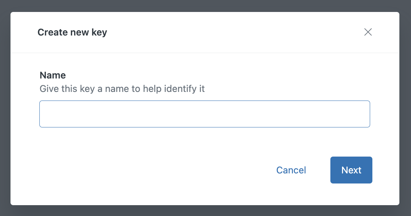Click Next at the dialog's bottom right

pyautogui.click(x=351, y=170)
